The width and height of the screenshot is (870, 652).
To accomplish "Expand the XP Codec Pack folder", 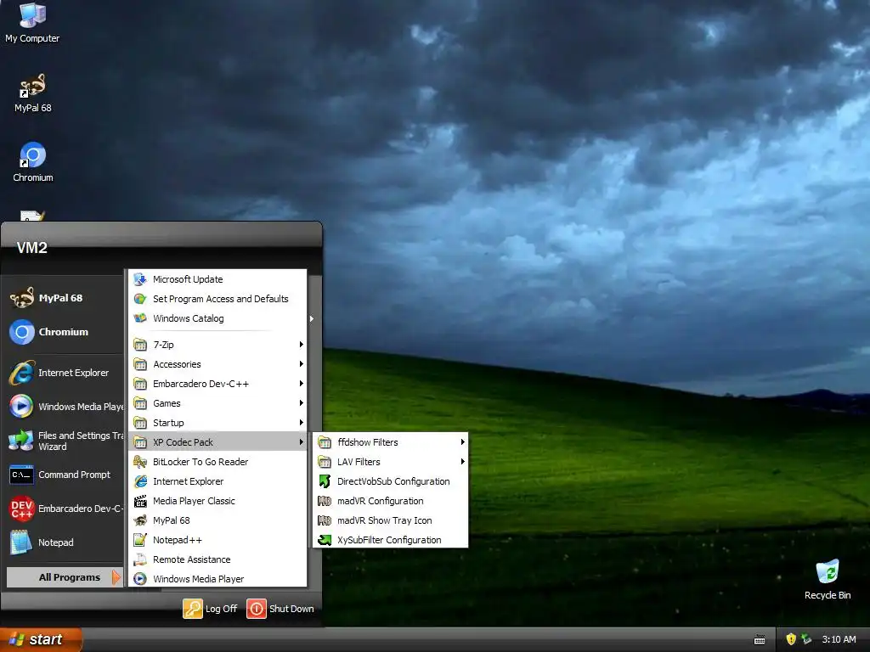I will tap(217, 441).
